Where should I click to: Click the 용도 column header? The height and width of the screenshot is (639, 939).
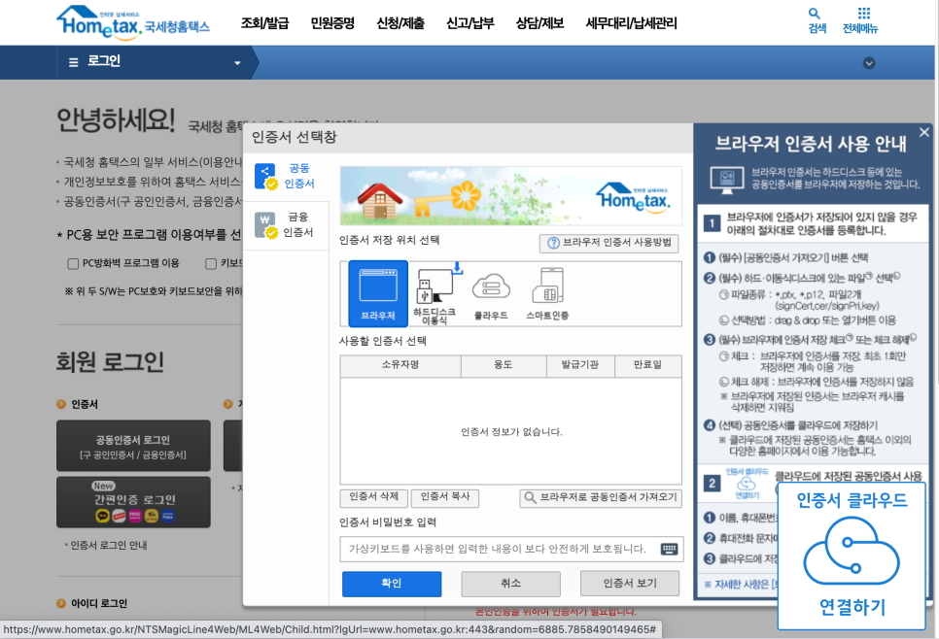[504, 365]
